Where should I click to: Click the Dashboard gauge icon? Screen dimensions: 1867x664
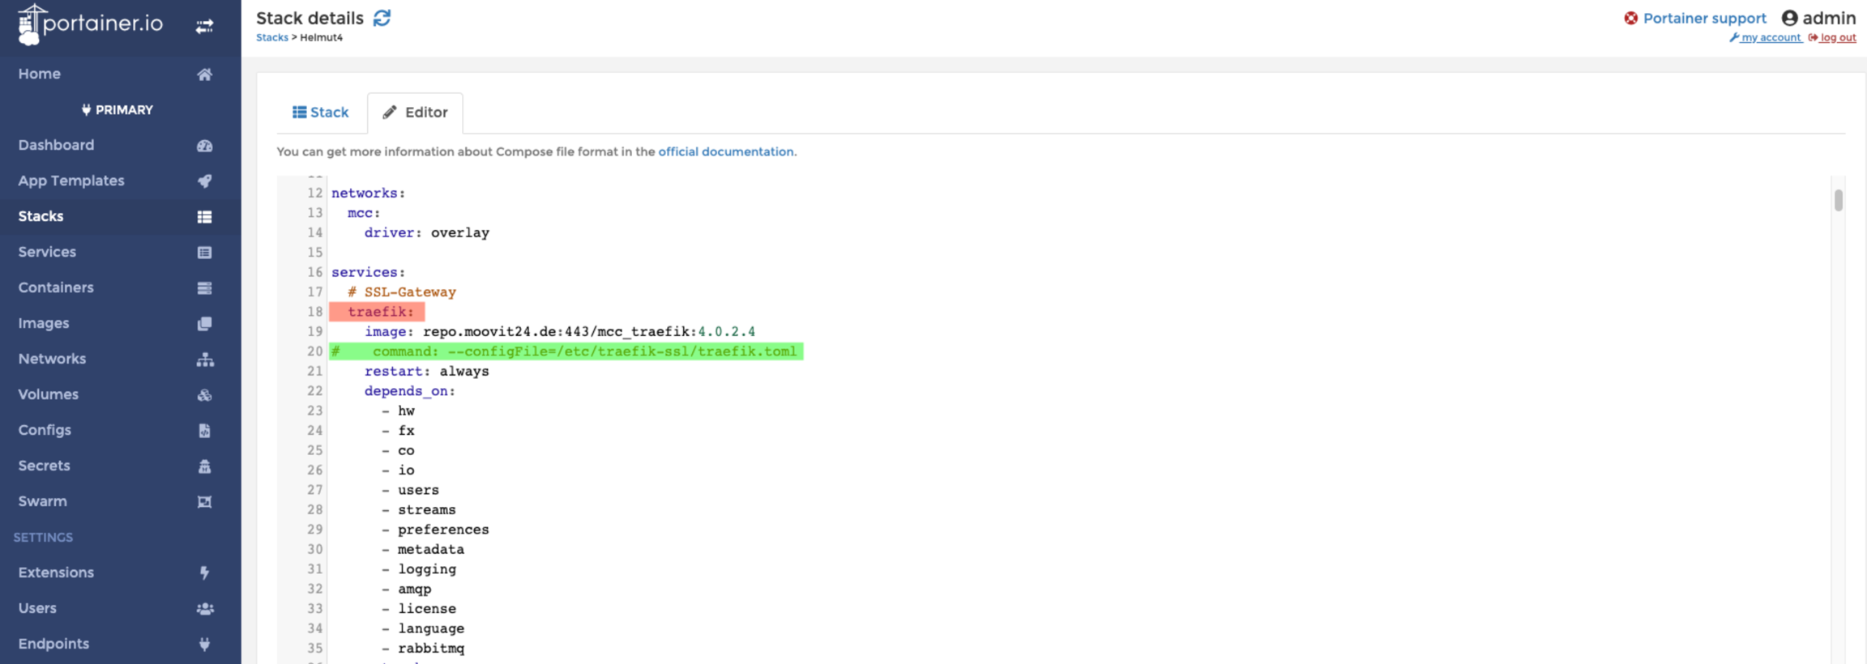[204, 146]
